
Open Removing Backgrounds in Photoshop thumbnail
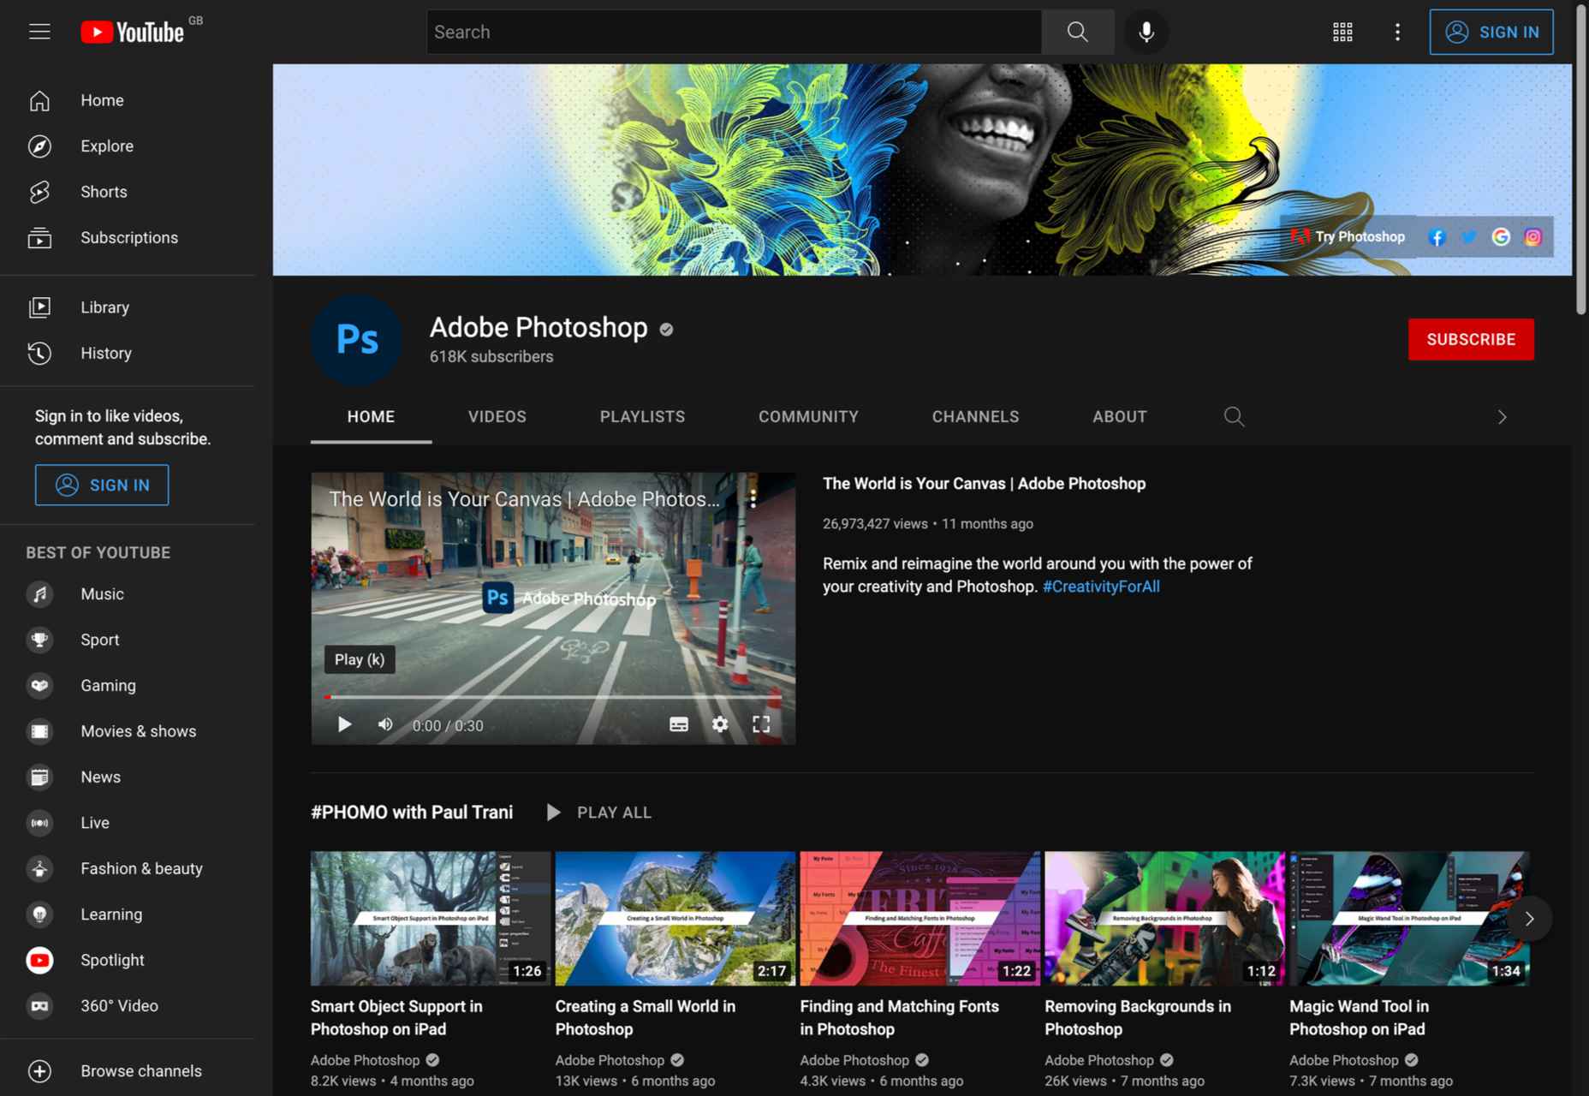coord(1165,918)
